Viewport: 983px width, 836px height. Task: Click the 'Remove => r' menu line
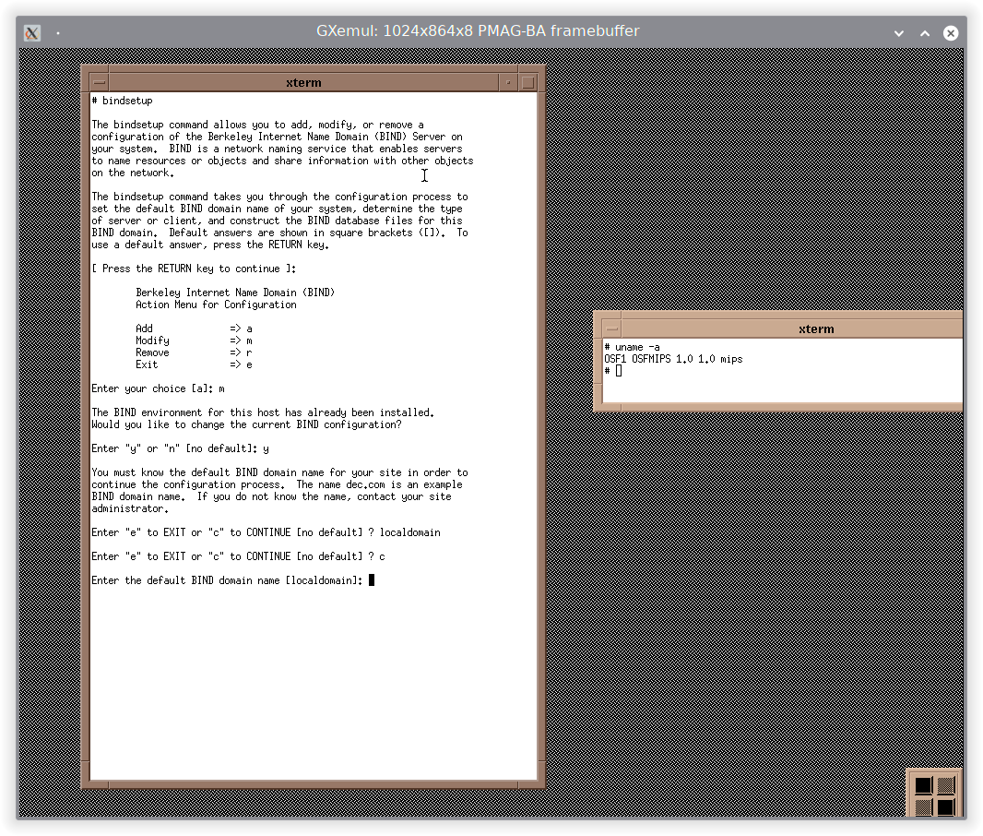[x=194, y=352]
